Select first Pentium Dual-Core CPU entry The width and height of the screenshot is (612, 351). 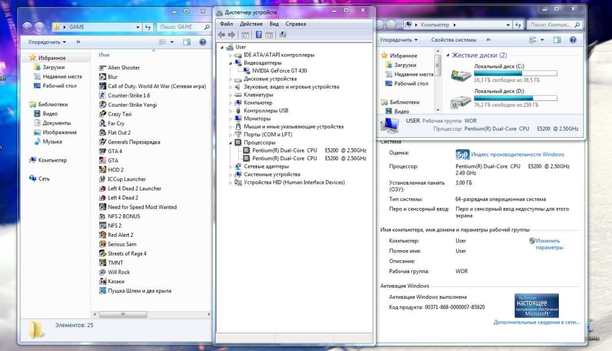point(309,150)
